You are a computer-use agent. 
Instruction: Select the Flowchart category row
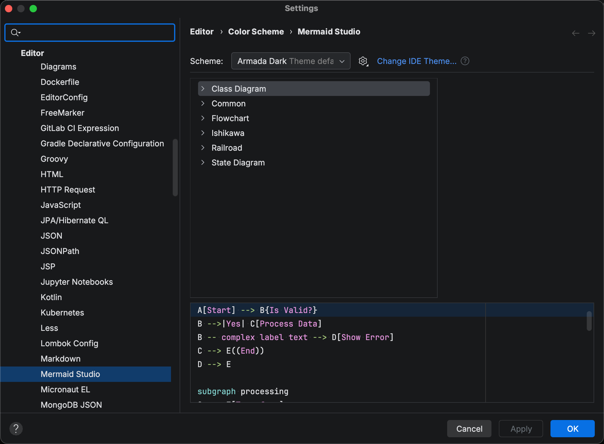(314, 118)
